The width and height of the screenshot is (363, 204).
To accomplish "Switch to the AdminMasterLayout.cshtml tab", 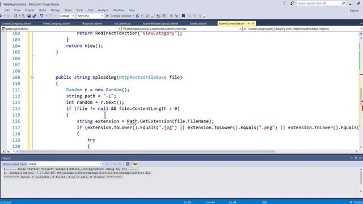I will click(160, 23).
